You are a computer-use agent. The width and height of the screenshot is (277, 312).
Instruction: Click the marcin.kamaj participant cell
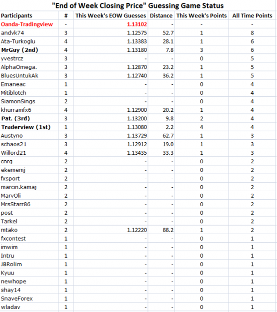(x=18, y=187)
